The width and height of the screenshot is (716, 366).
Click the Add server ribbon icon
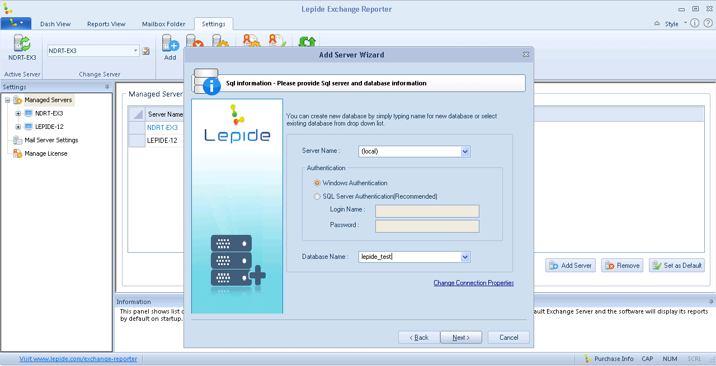[x=170, y=43]
